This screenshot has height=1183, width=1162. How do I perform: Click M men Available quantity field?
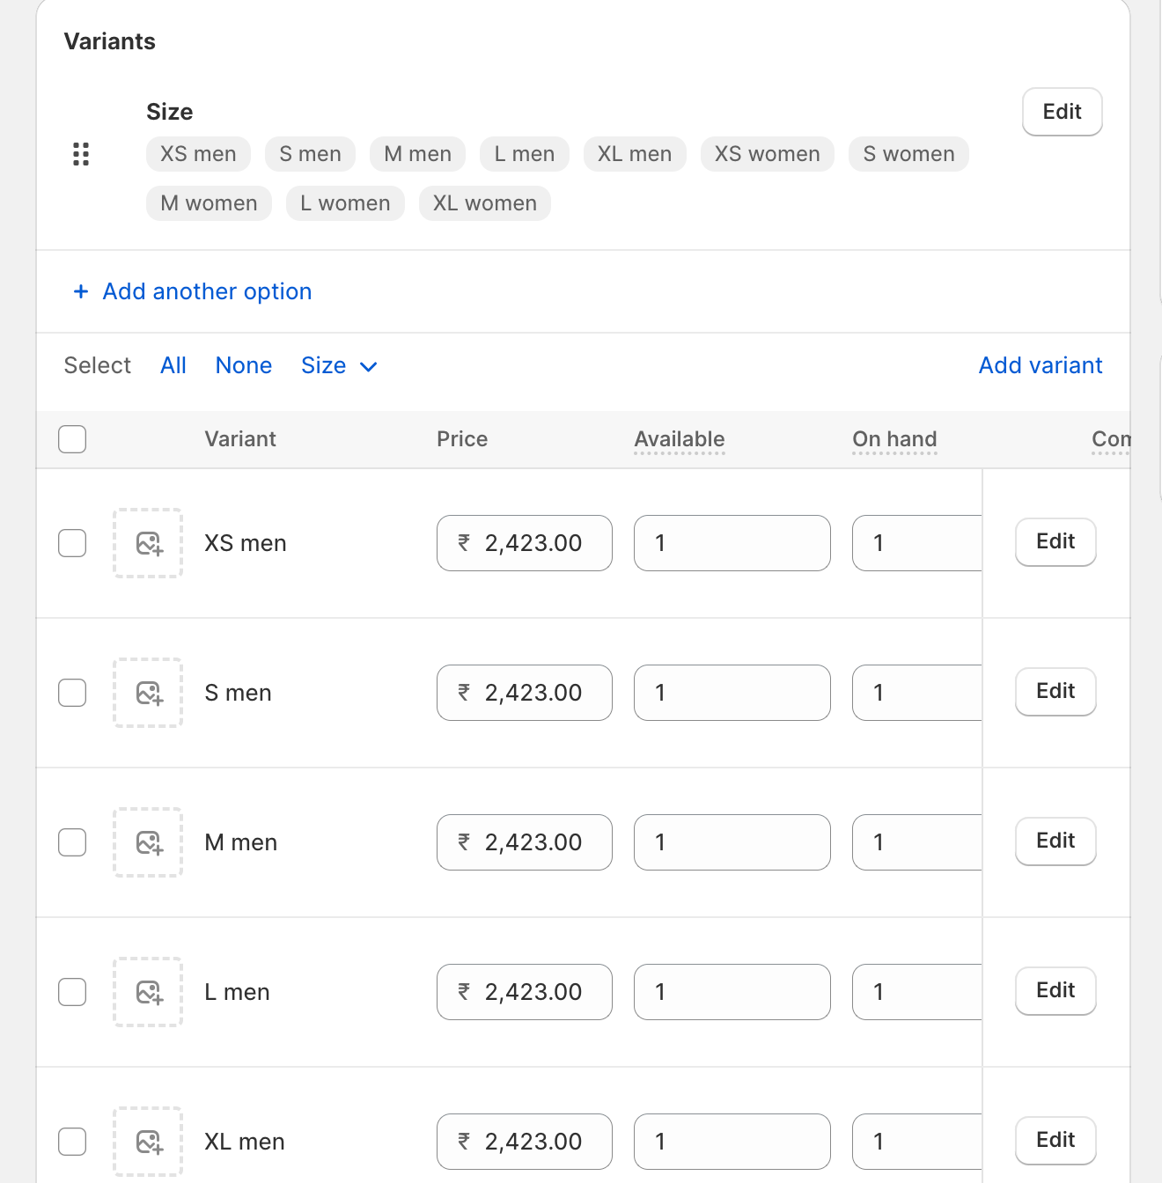click(x=732, y=842)
